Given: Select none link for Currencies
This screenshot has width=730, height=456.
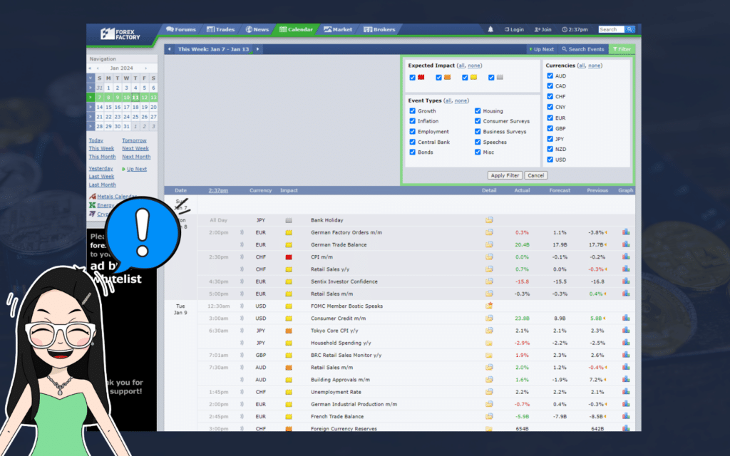Looking at the screenshot, I should 594,66.
